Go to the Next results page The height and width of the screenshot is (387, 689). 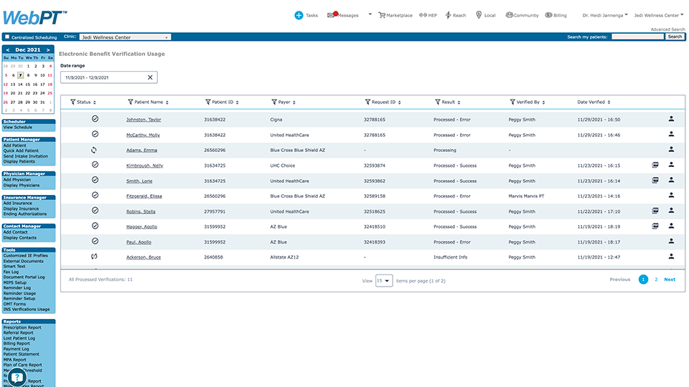pos(669,279)
